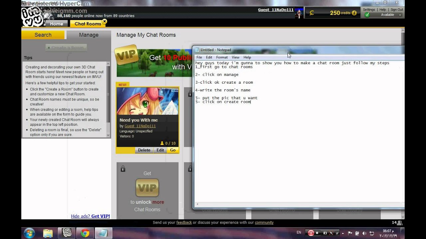Click the power plug tray icon
426x239 pixels.
click(x=357, y=233)
